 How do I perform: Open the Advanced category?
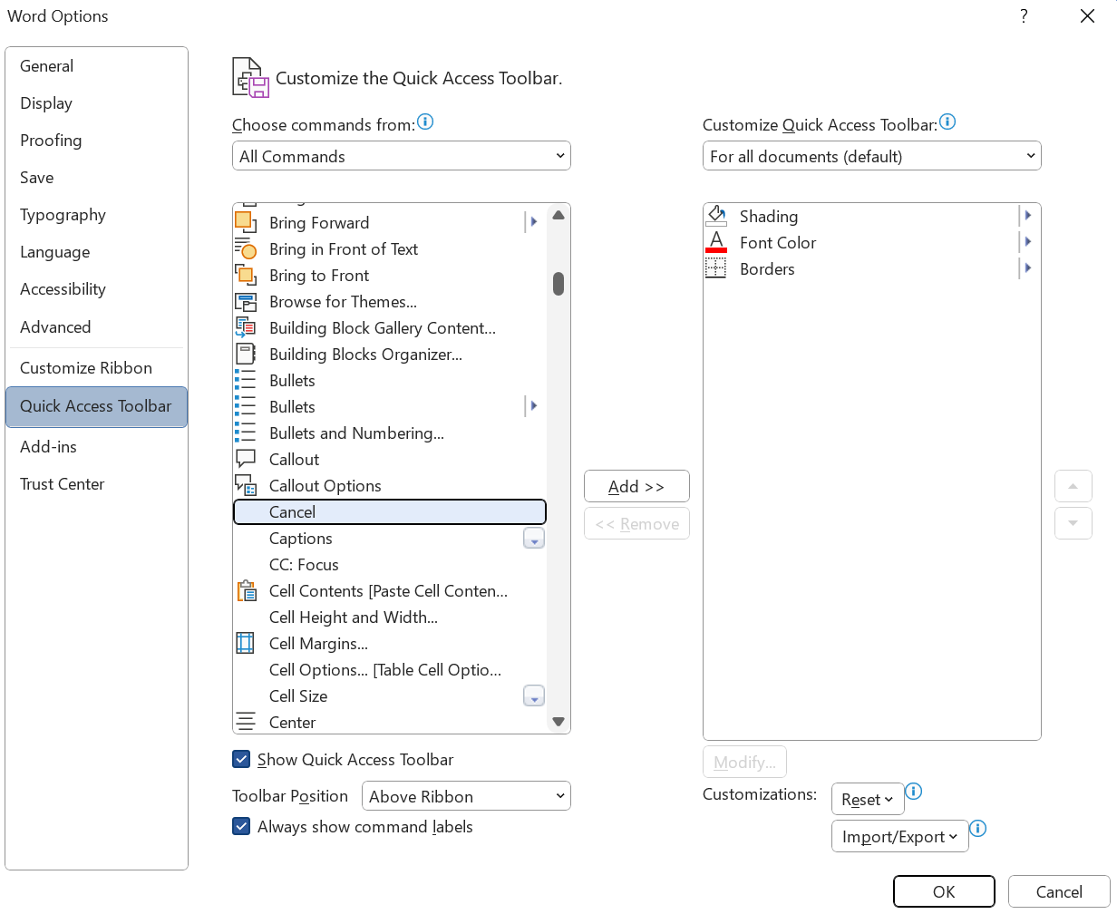tap(96, 327)
